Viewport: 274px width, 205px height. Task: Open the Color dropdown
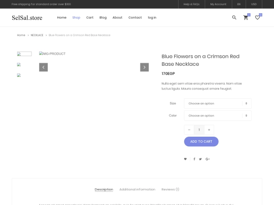(218, 115)
